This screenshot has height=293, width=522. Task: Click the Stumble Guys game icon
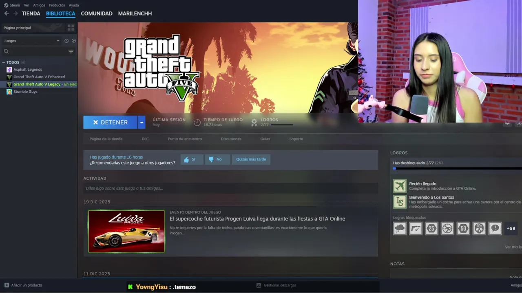tap(9, 92)
